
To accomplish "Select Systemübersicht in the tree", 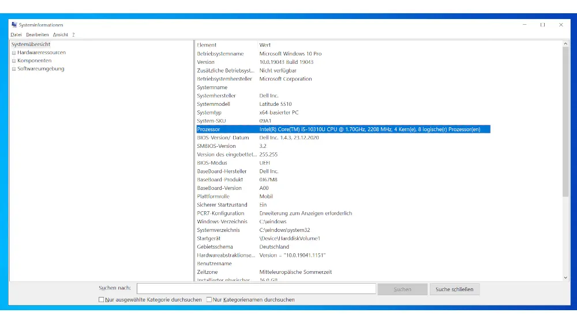I will (x=31, y=44).
